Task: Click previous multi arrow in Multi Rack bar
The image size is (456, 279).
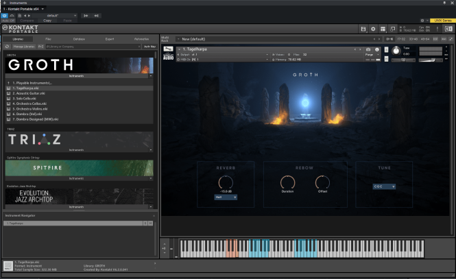Action: pos(374,39)
